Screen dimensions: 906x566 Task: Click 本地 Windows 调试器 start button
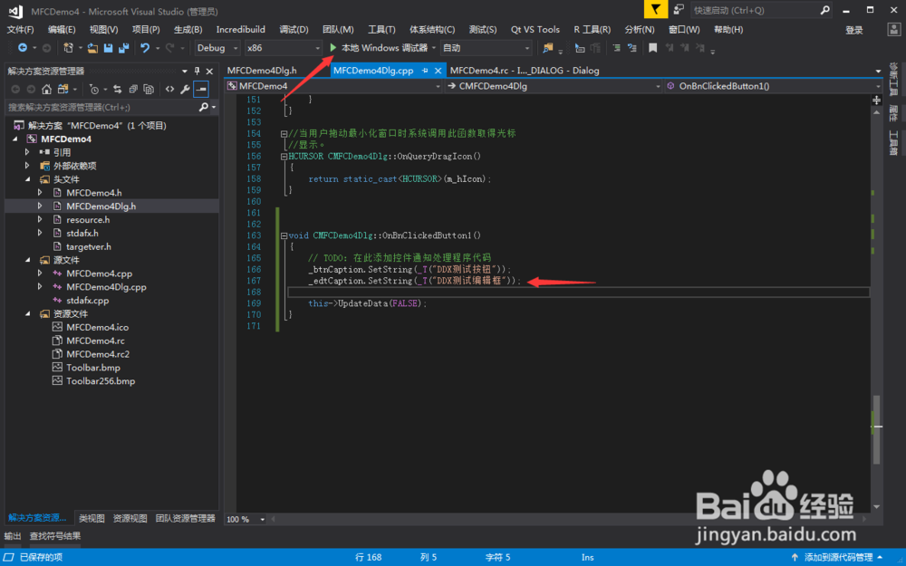[x=383, y=48]
